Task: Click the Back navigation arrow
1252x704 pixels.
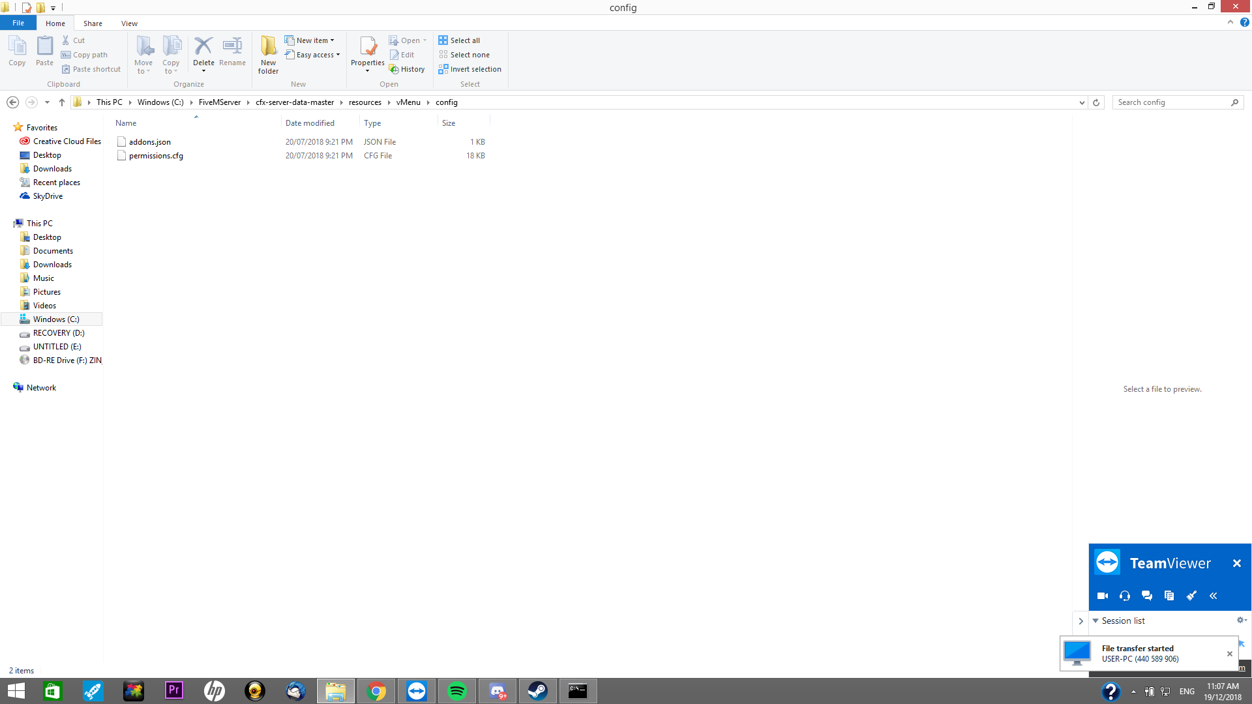Action: [x=12, y=102]
